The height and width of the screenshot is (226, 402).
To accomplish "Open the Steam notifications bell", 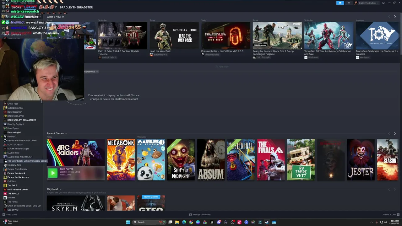I will (x=349, y=3).
